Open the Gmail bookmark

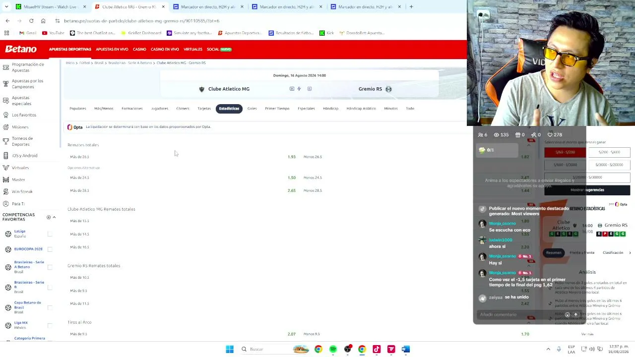[28, 33]
